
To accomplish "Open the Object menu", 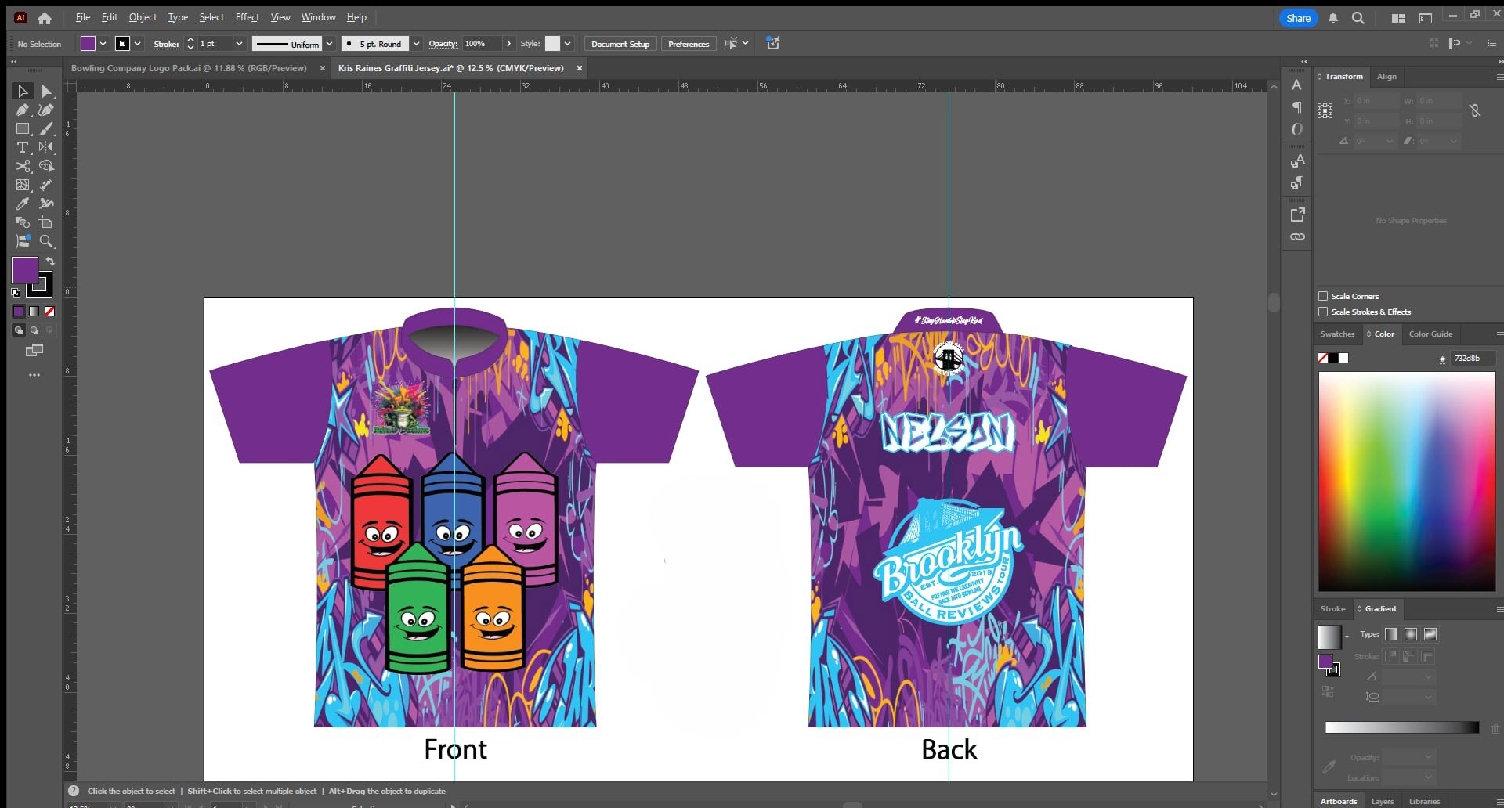I will pos(143,17).
